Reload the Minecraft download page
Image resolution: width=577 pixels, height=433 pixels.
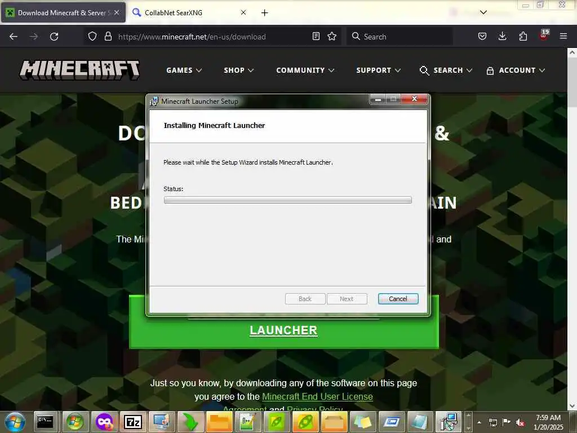click(54, 37)
